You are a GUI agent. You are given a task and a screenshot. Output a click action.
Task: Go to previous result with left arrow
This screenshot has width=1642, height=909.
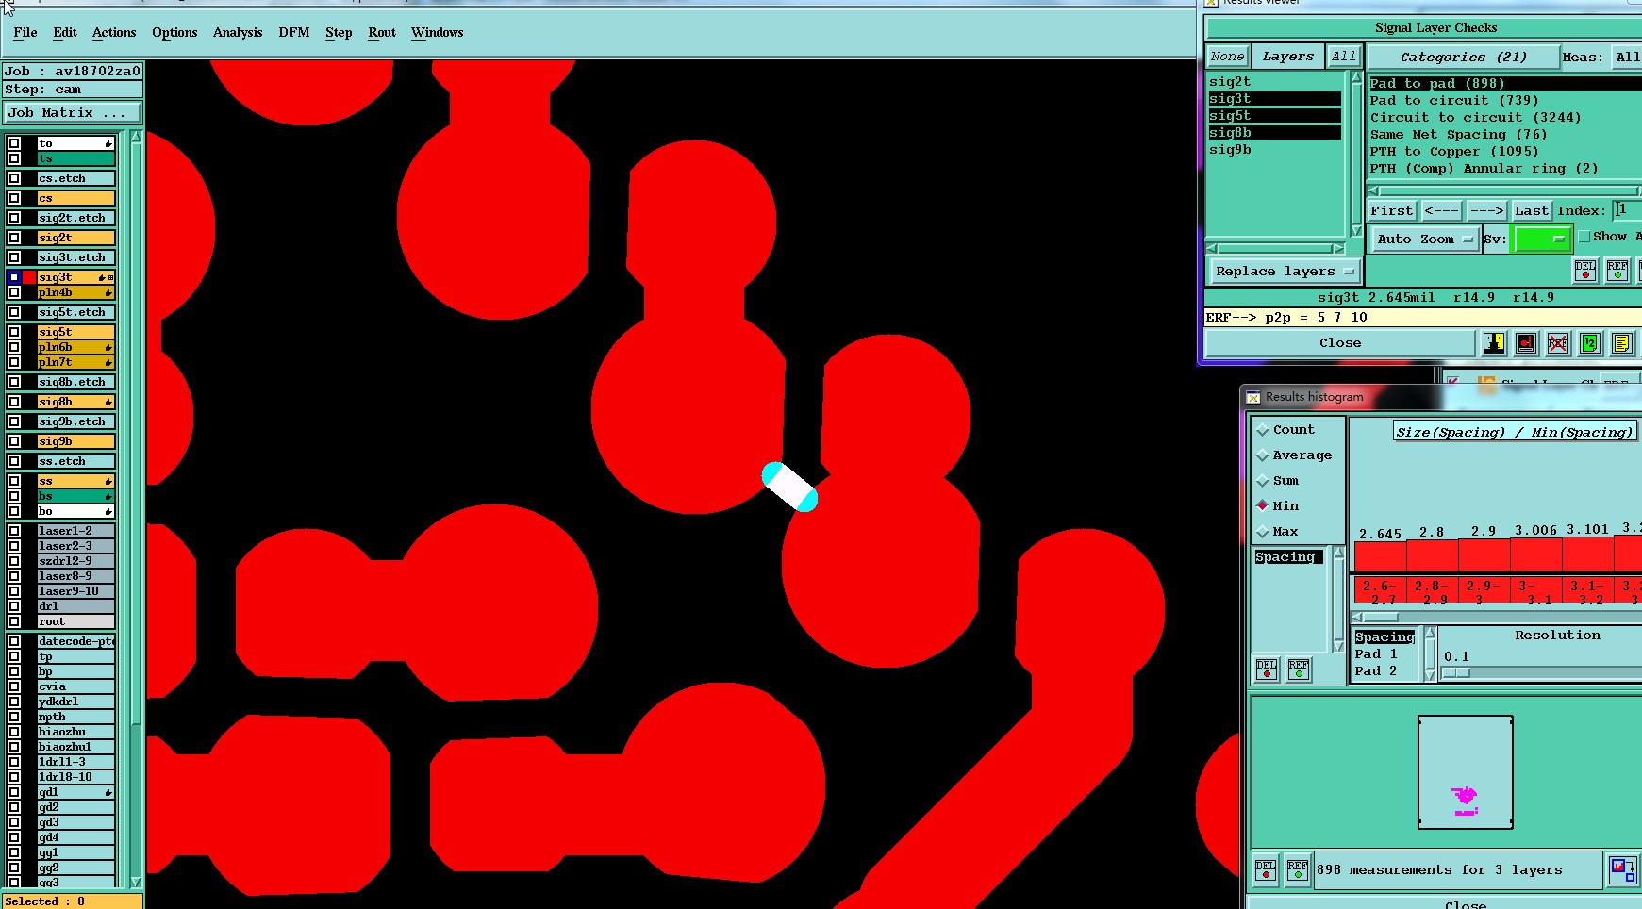tap(1442, 211)
